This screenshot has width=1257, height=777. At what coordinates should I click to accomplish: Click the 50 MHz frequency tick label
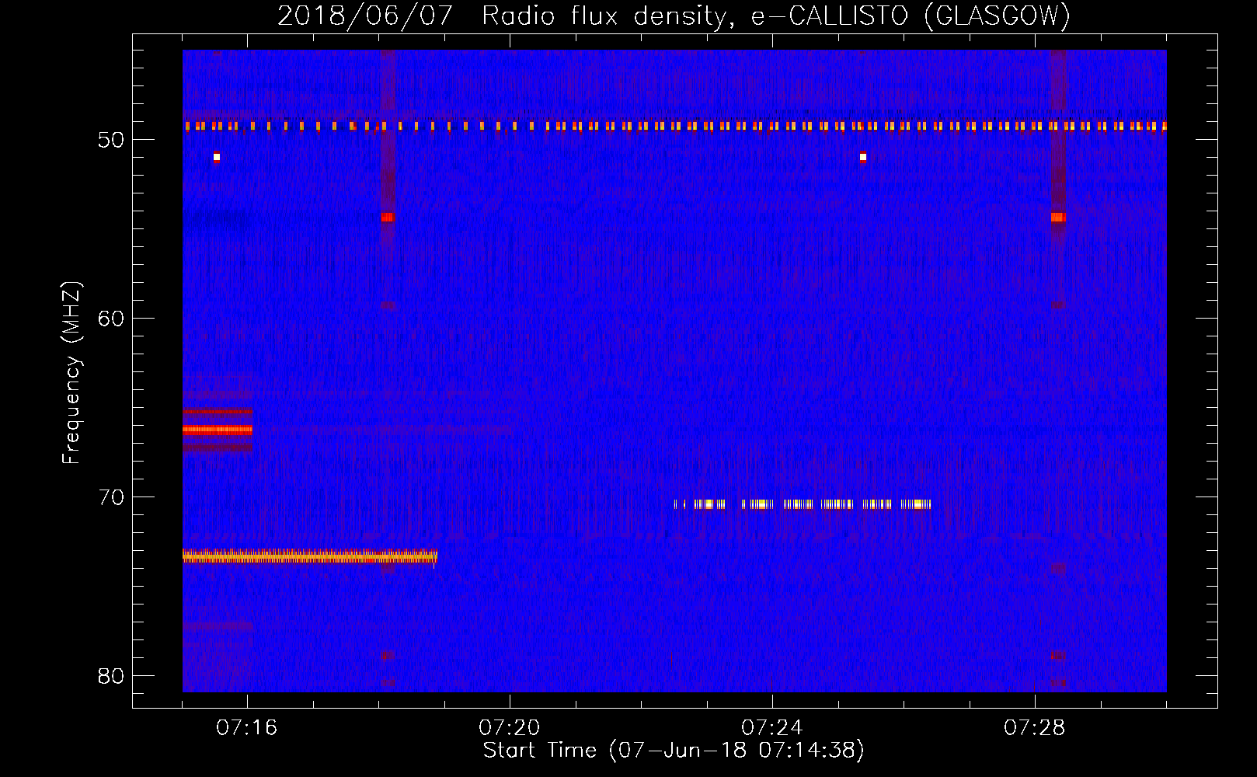111,140
